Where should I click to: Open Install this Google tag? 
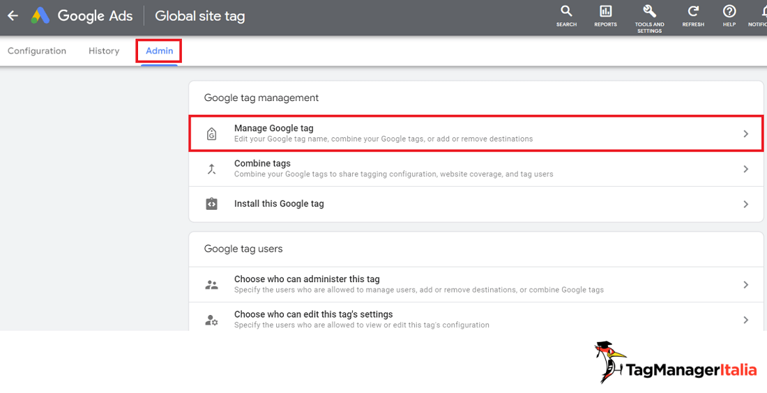(476, 204)
